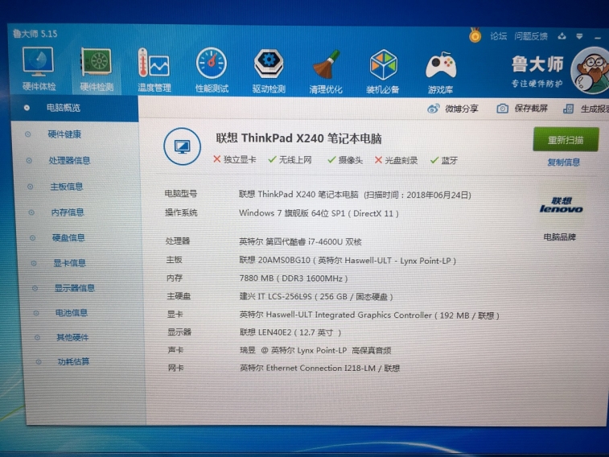The width and height of the screenshot is (609, 457).
Task: Click the 建兴 IT LCS-256L9S disk value
Action: 316,297
